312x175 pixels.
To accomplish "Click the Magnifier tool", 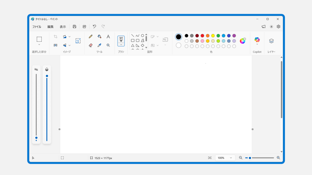I will 108,45.
